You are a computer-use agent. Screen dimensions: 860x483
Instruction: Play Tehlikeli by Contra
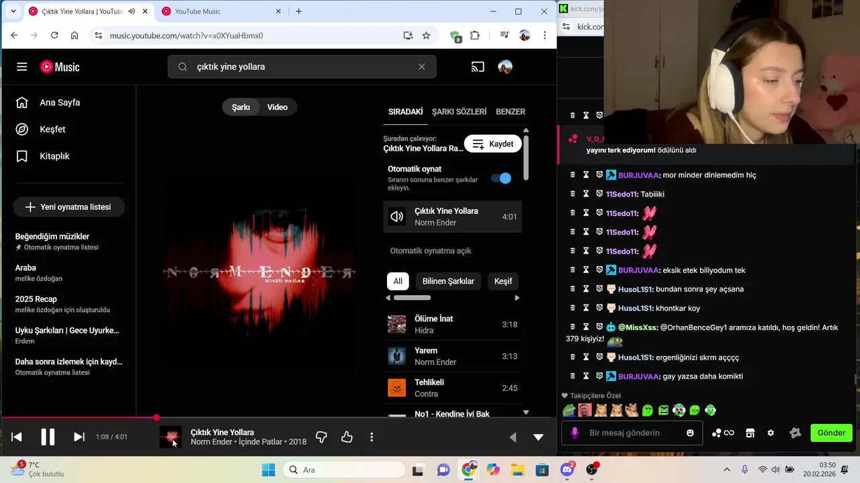pyautogui.click(x=453, y=388)
